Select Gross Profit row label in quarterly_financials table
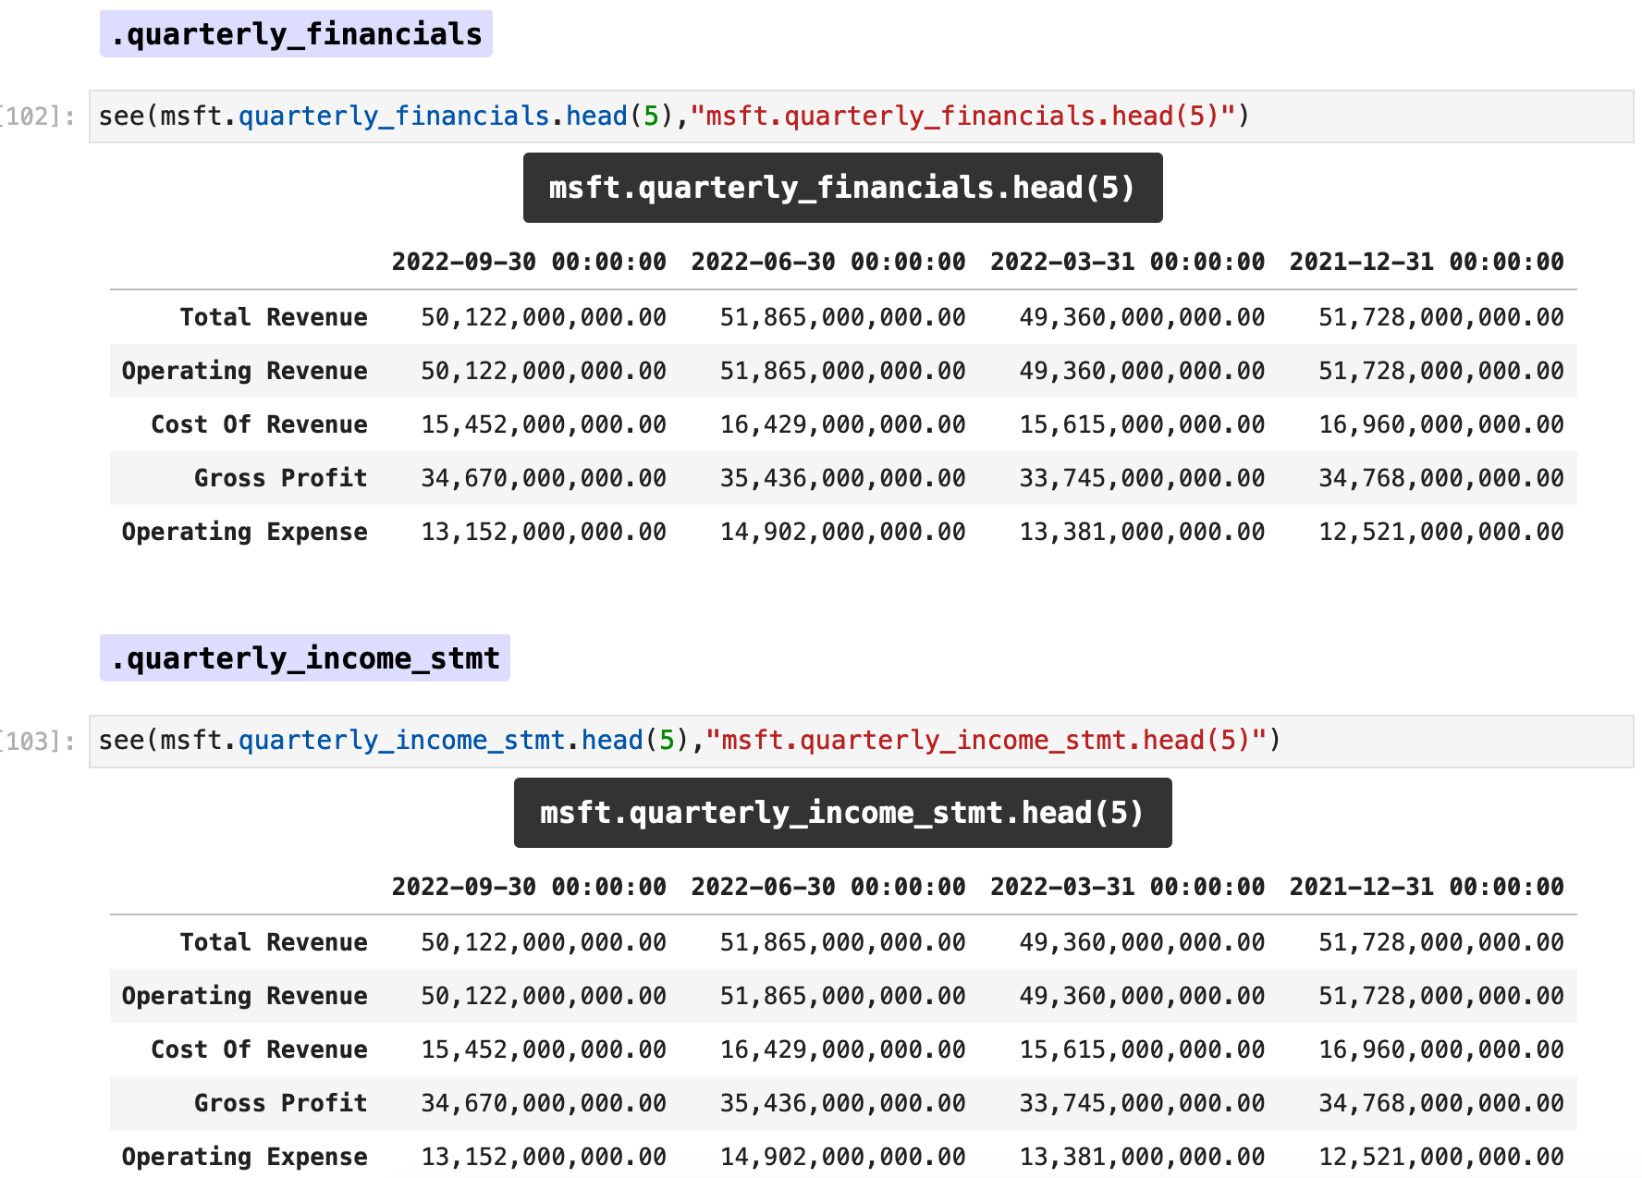This screenshot has width=1642, height=1178. point(281,478)
